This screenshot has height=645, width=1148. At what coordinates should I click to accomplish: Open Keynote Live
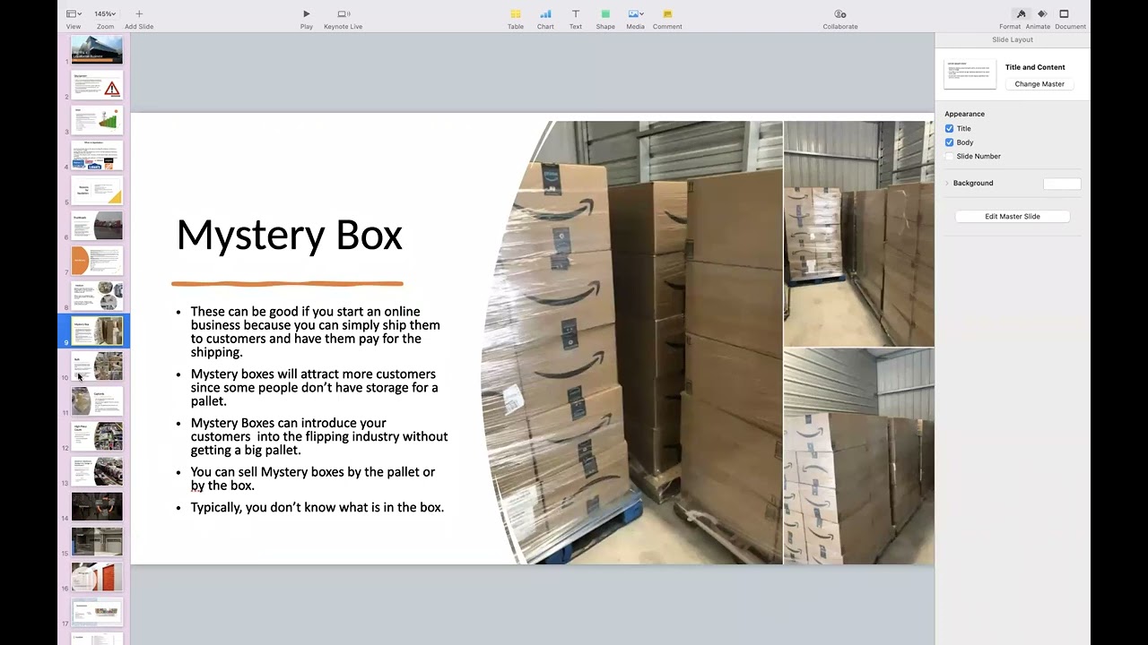point(344,13)
